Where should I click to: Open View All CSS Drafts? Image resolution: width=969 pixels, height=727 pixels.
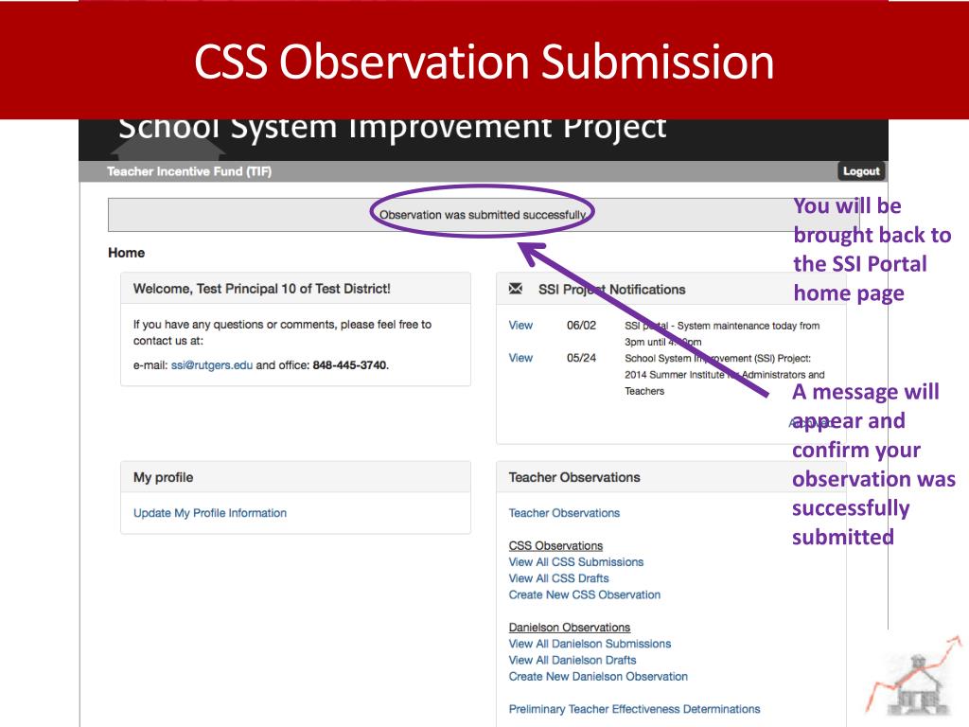click(558, 578)
